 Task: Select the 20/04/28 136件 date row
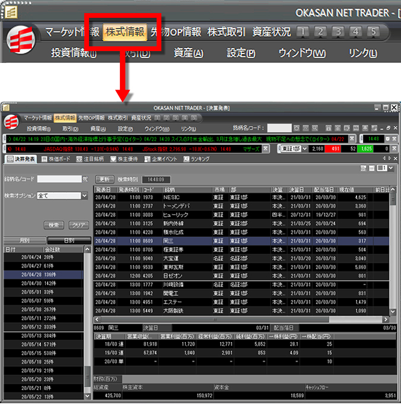click(44, 274)
